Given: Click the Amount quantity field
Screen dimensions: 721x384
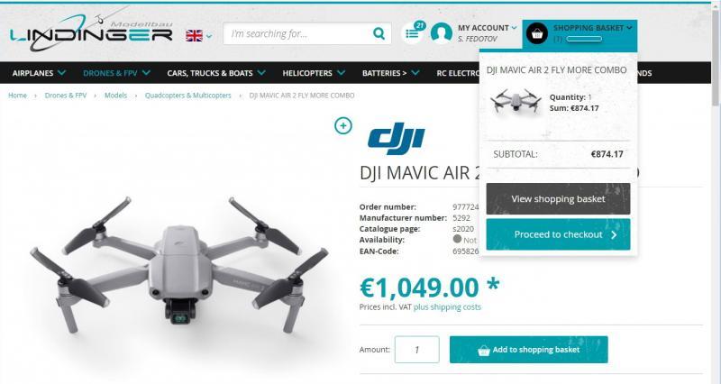Looking at the screenshot, I should [x=417, y=350].
